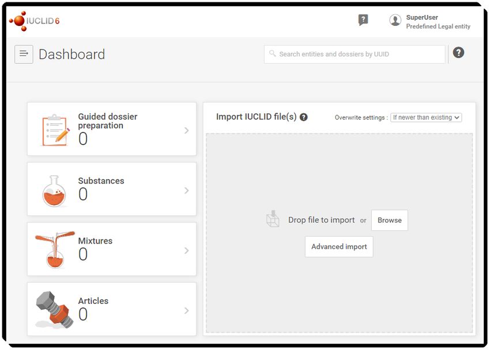
Task: Focus the UUID search field
Action: [x=355, y=54]
